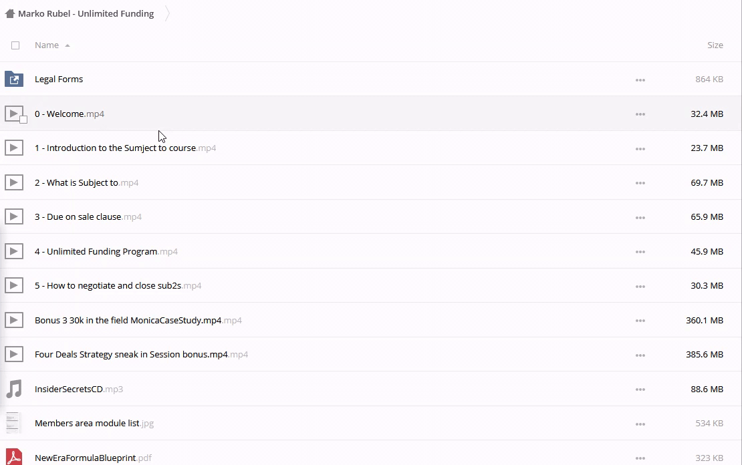
Task: Open more options for 4 - Unlimited Funding Program
Action: pyautogui.click(x=640, y=252)
